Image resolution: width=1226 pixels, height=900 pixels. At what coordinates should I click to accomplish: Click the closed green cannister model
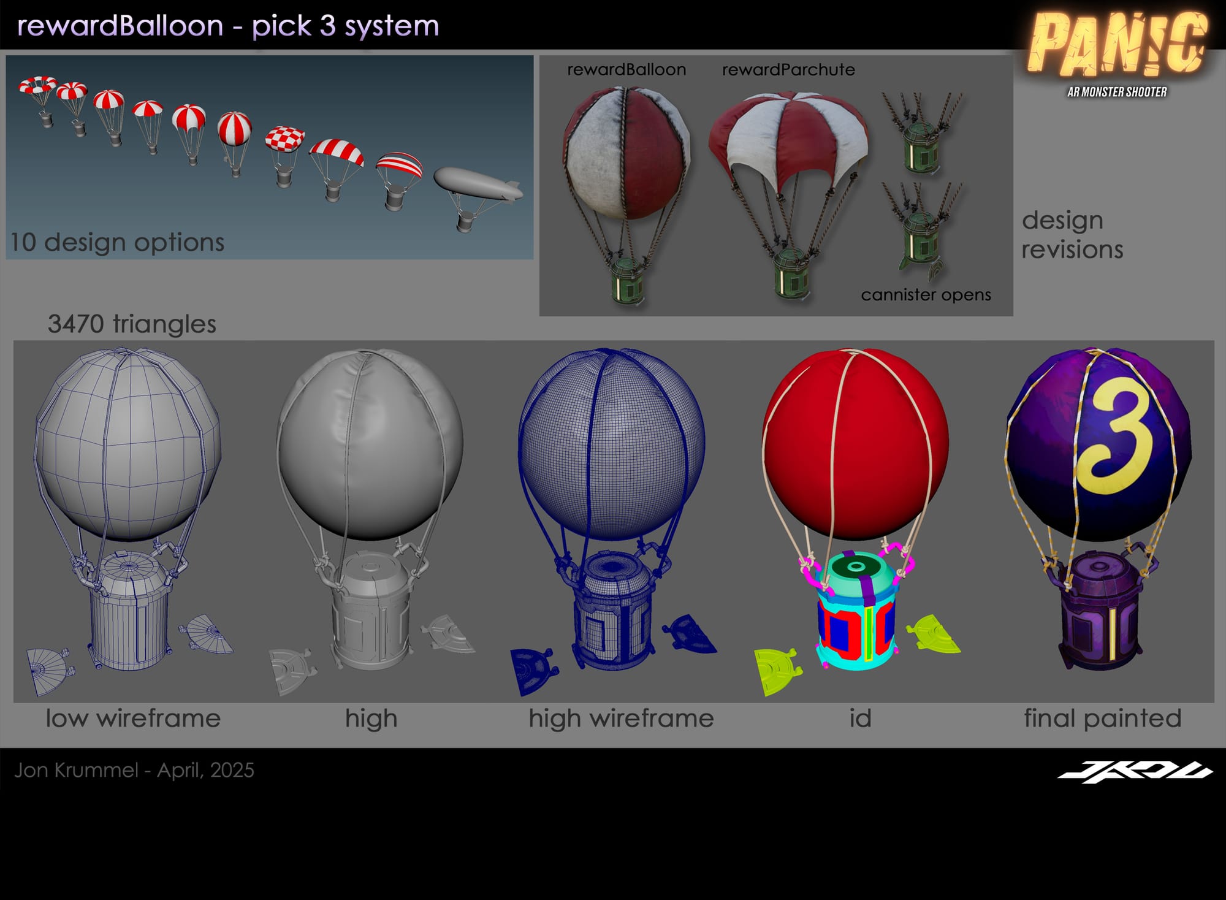919,146
